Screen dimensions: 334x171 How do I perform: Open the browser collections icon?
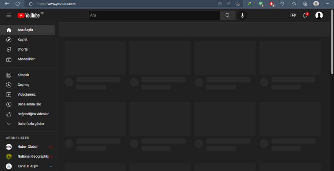pyautogui.click(x=305, y=4)
